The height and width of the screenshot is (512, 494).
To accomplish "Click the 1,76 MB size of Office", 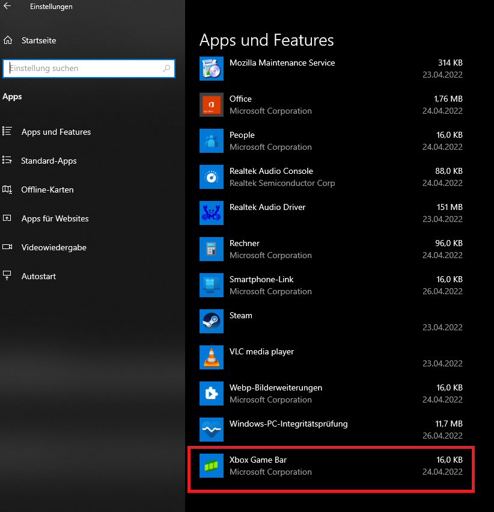I will tap(448, 99).
